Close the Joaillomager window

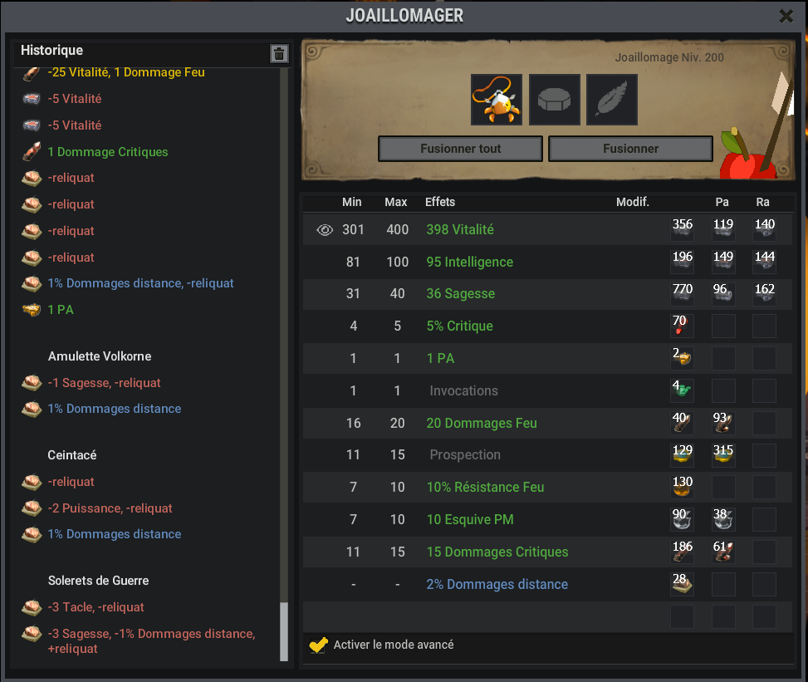coord(786,16)
